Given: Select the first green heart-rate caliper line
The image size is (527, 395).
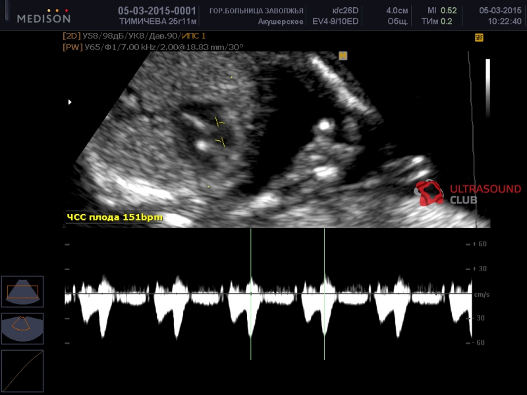Looking at the screenshot, I should pyautogui.click(x=251, y=294).
